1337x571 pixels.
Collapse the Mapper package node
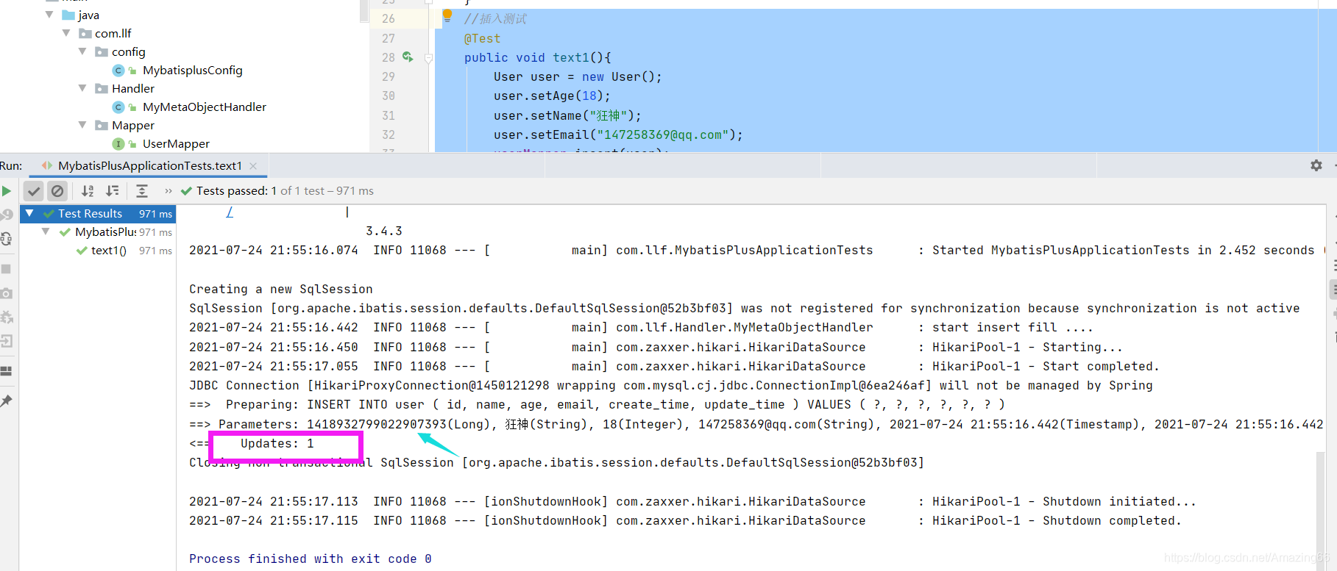(82, 125)
